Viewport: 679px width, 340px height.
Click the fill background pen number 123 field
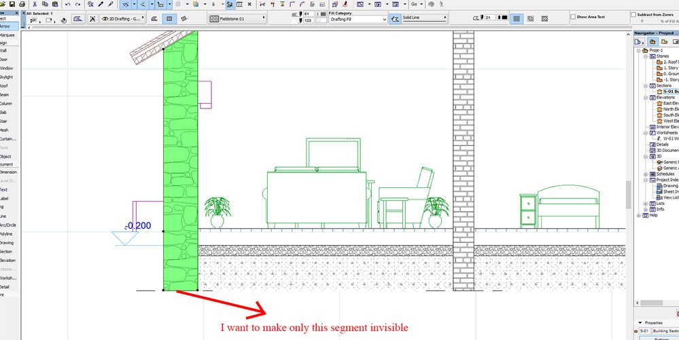pyautogui.click(x=309, y=20)
